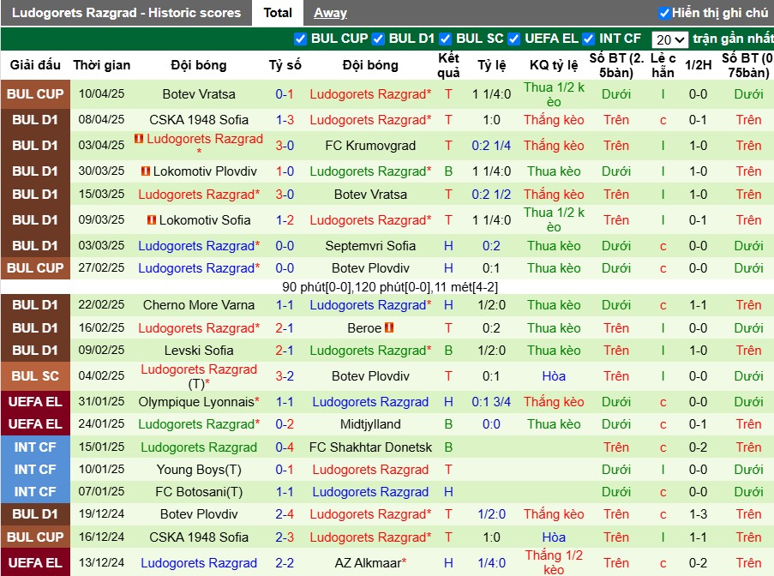
Task: Click red card icon beside Ludogorets Razgrad 03/04/25
Action: click(x=139, y=139)
